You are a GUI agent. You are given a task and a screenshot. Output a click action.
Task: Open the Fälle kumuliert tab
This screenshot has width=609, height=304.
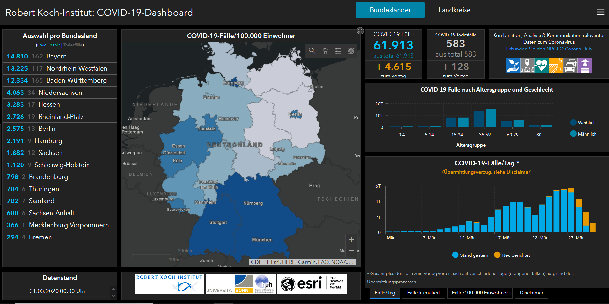tap(424, 293)
